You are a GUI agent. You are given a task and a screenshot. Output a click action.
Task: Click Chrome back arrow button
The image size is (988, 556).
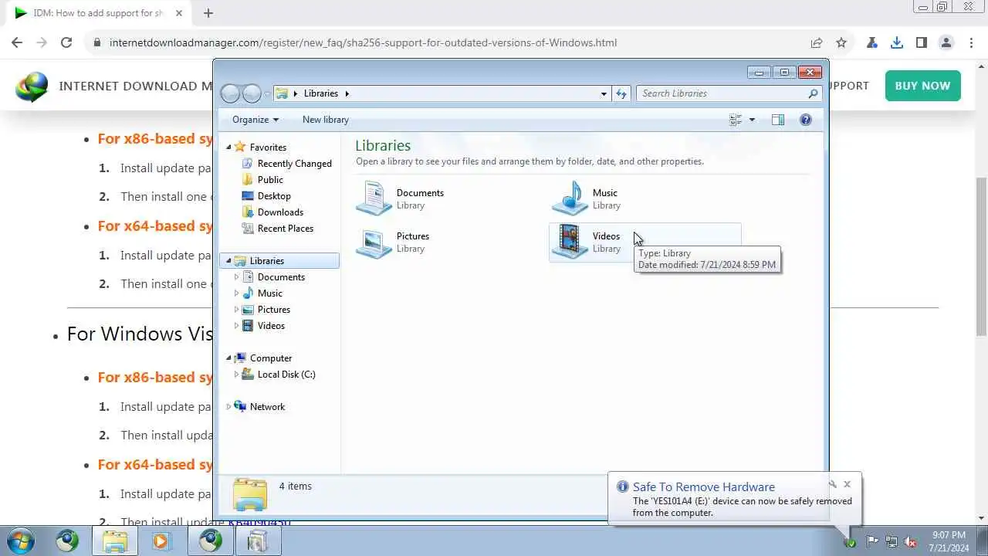[x=17, y=42]
